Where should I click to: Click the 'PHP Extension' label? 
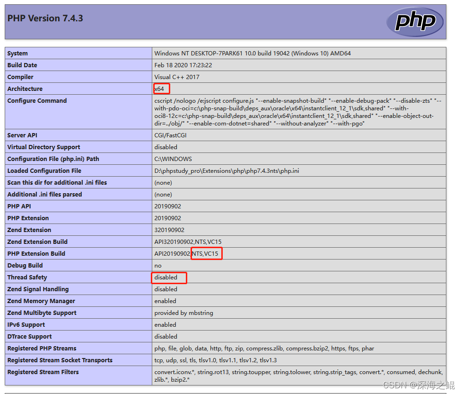28,218
